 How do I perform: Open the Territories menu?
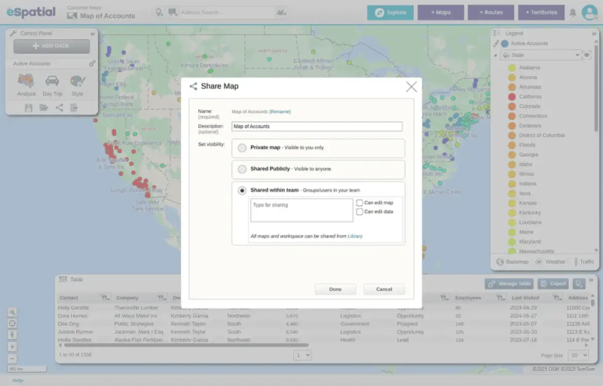point(540,13)
